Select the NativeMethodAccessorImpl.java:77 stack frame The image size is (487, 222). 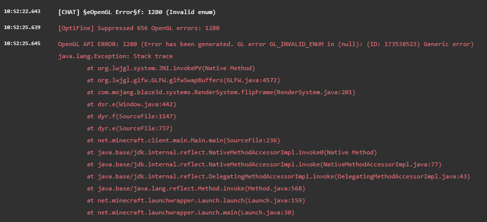pos(264,164)
